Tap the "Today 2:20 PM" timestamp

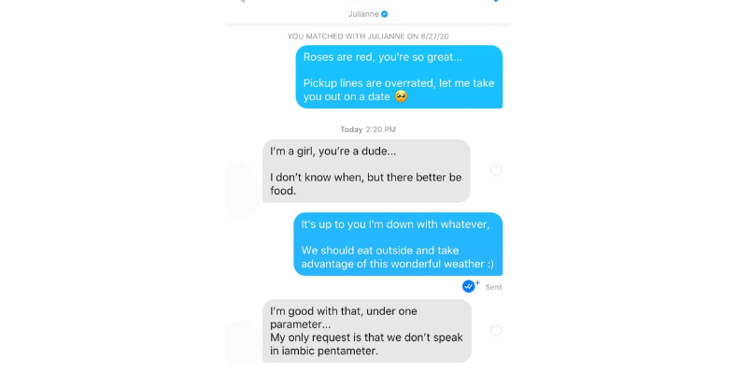[x=368, y=129]
